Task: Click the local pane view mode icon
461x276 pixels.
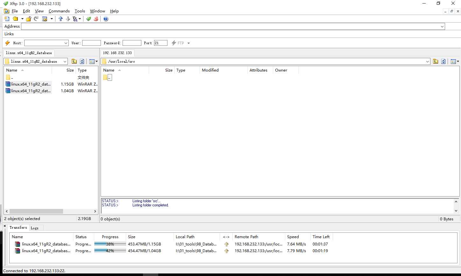Action: 92,61
